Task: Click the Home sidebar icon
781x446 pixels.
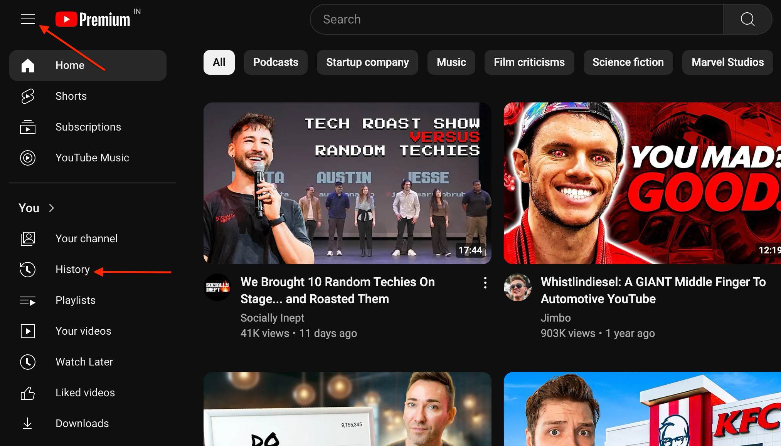Action: (x=27, y=65)
